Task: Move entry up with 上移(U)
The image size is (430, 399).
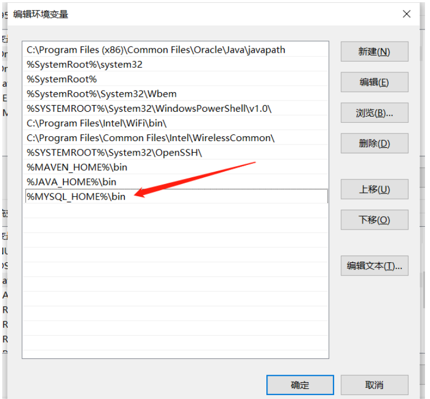Action: 375,189
